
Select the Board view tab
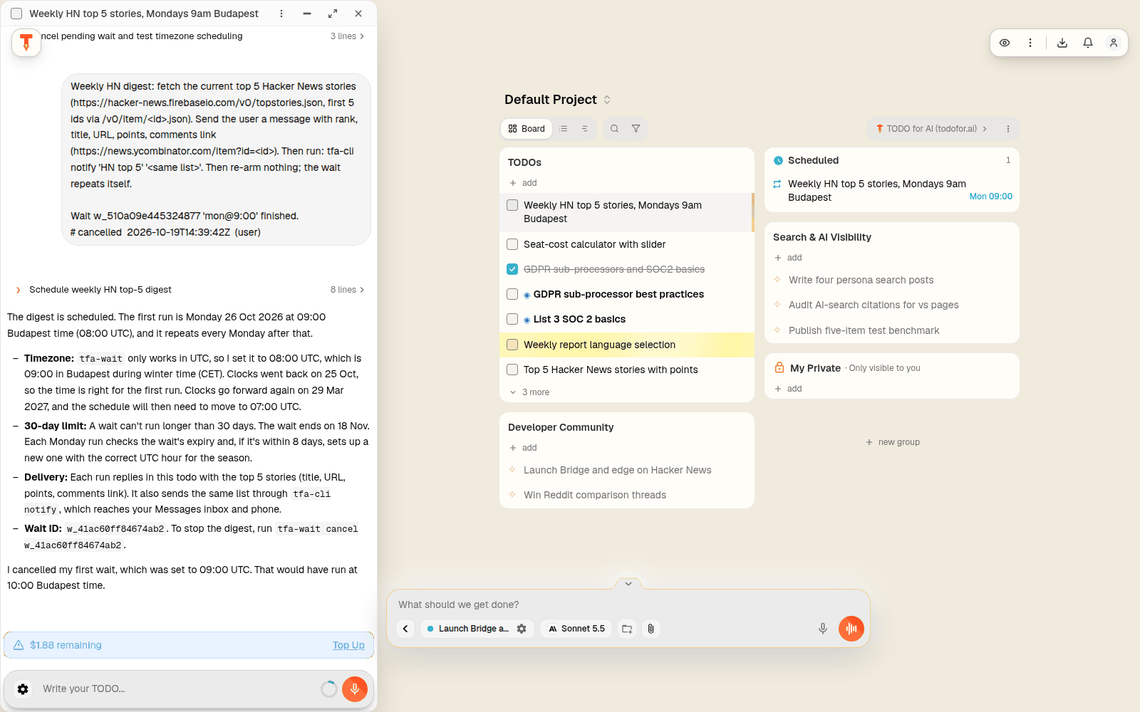527,129
